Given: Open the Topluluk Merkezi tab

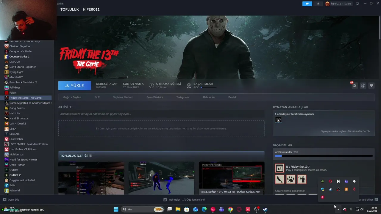Looking at the screenshot, I should pyautogui.click(x=123, y=97).
